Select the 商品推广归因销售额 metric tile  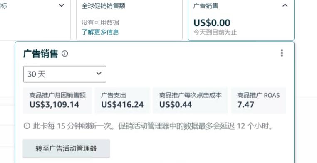[57, 100]
